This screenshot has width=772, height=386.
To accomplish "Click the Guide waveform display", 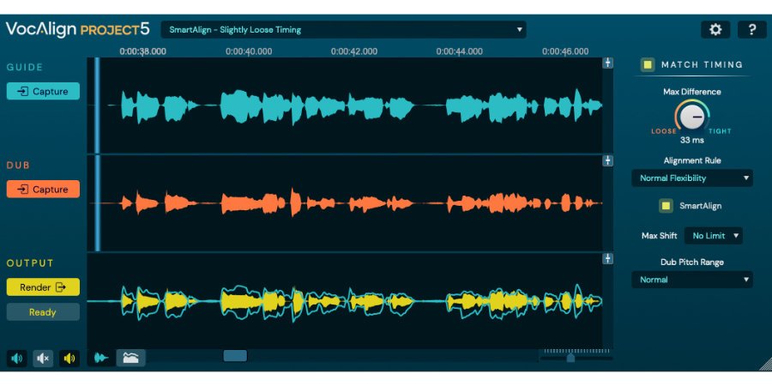I will coord(345,106).
